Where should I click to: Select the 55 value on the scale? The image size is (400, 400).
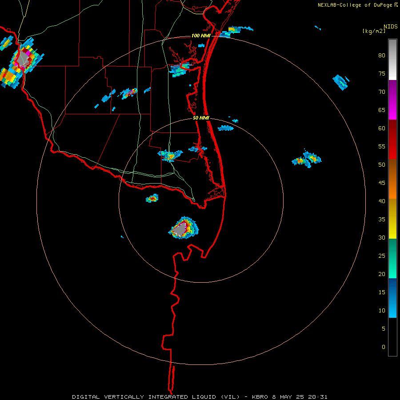382,146
